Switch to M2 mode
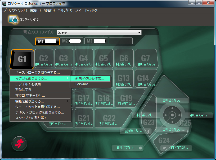Image resolution: width=216 pixels, height=160 pixels. (71, 41)
